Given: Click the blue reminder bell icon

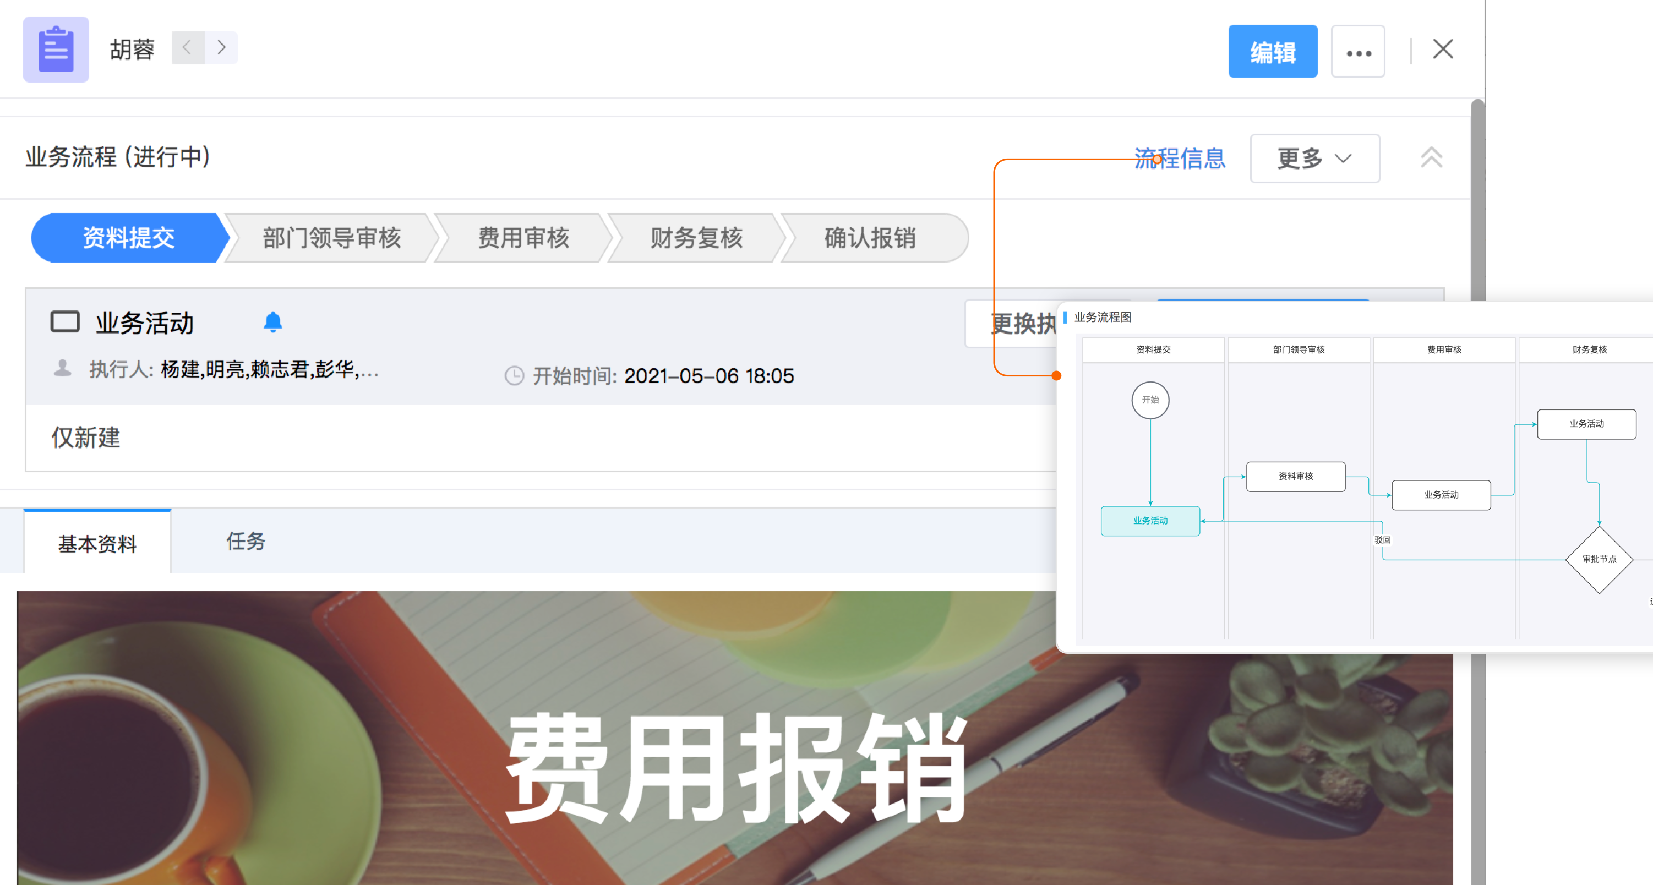Looking at the screenshot, I should pos(272,321).
